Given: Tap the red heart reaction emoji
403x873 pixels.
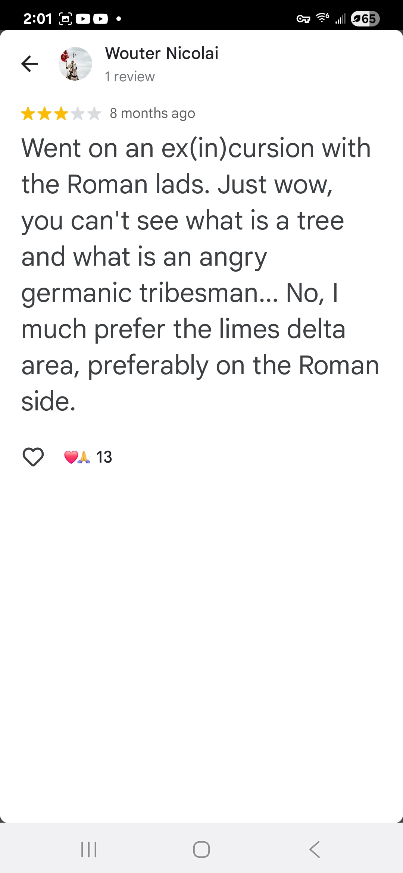Looking at the screenshot, I should [x=71, y=457].
